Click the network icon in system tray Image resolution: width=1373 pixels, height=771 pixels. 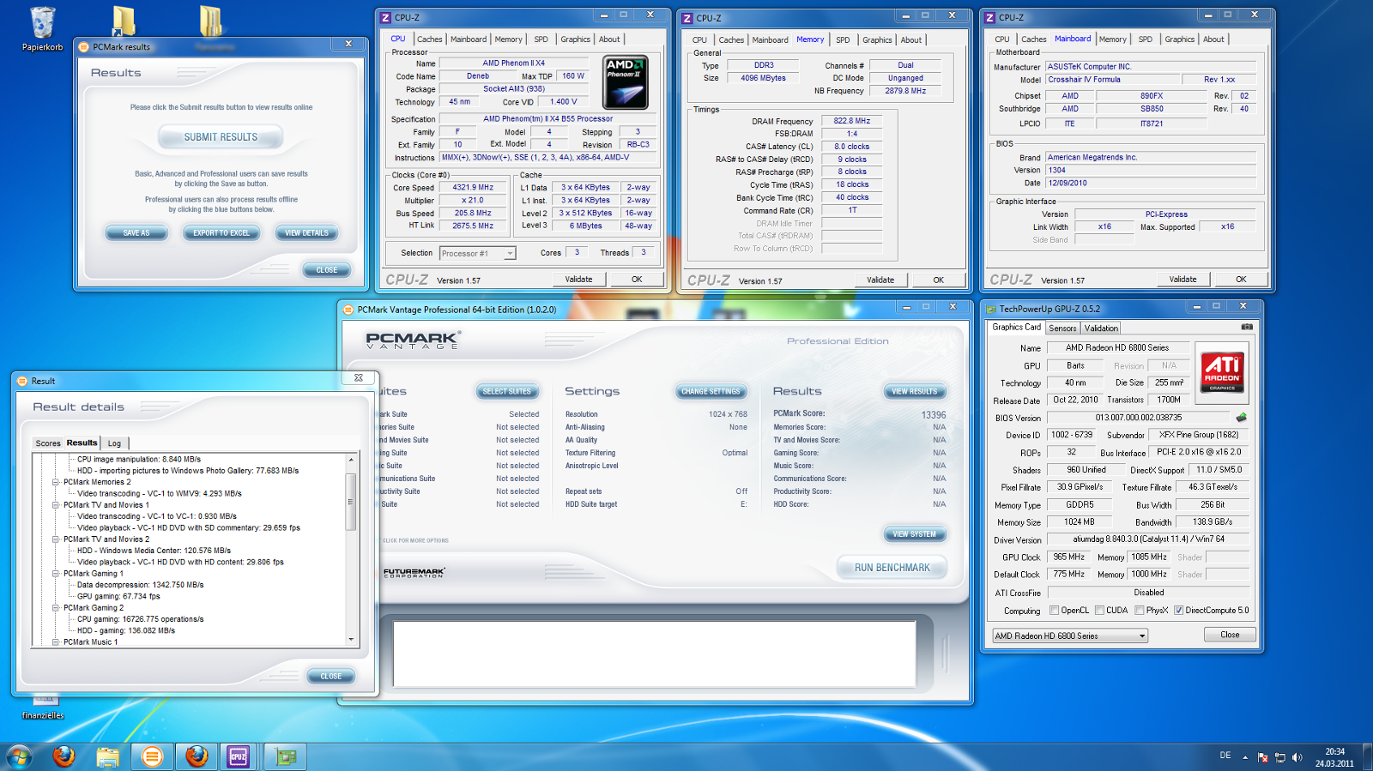1279,757
